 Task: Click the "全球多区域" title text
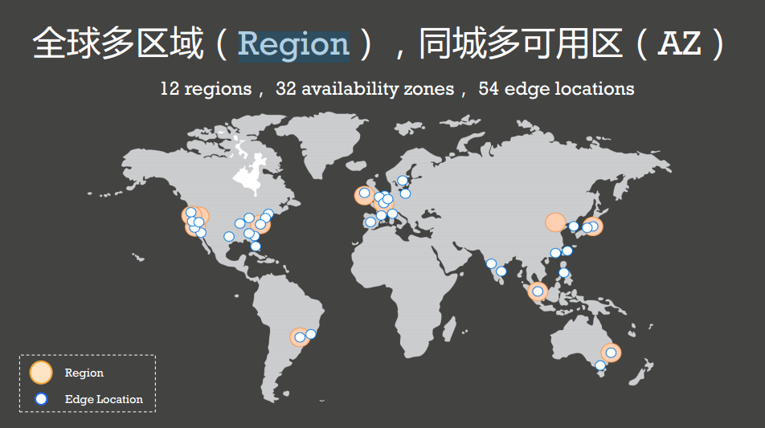coord(118,44)
